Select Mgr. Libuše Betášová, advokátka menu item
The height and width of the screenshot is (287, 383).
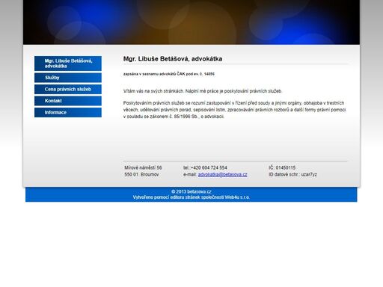tap(68, 64)
